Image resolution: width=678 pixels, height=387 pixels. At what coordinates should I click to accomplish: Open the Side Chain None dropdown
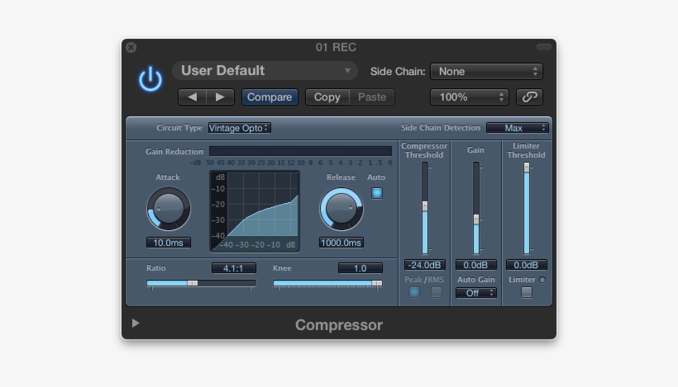(486, 72)
